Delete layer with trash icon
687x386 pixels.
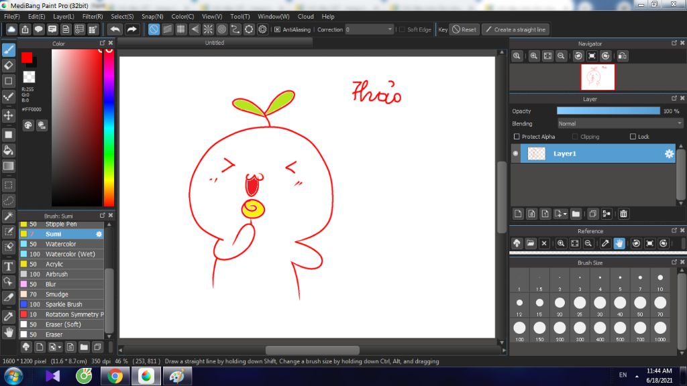[623, 214]
